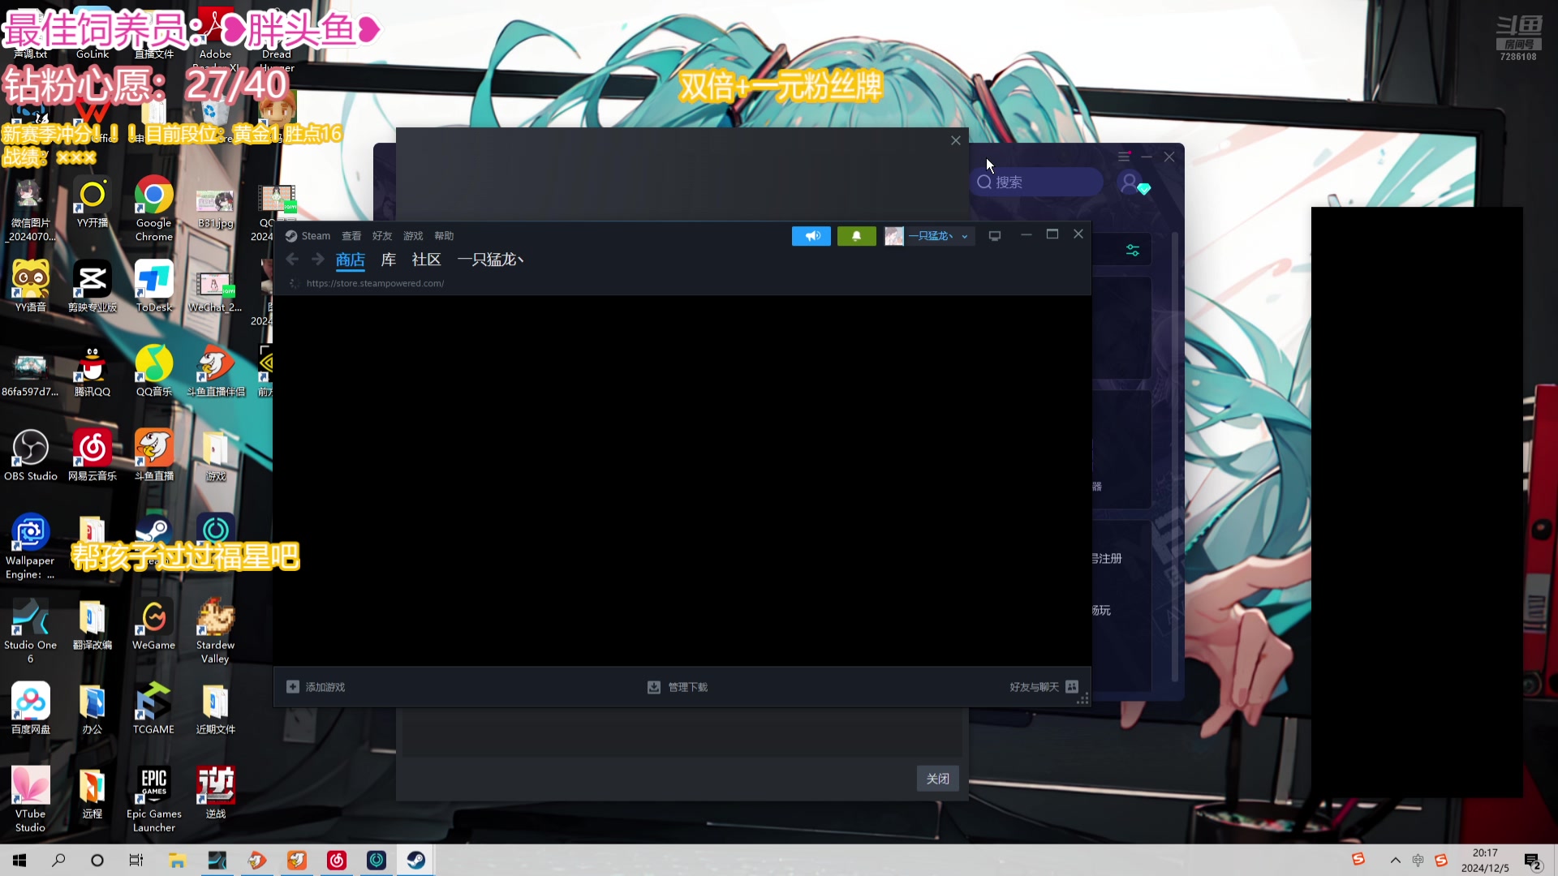Click the Steam forward arrow
Screen dimensions: 1558x876
[x=318, y=260]
